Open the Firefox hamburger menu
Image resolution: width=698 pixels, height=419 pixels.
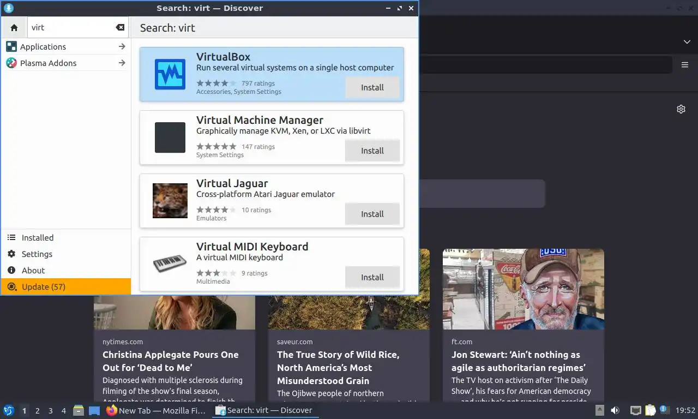(x=685, y=64)
